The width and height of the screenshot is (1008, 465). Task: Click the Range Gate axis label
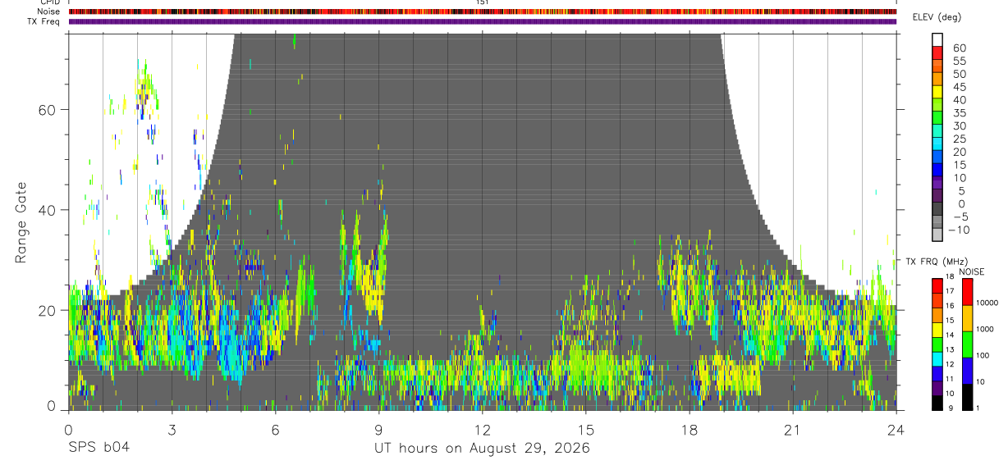point(21,221)
